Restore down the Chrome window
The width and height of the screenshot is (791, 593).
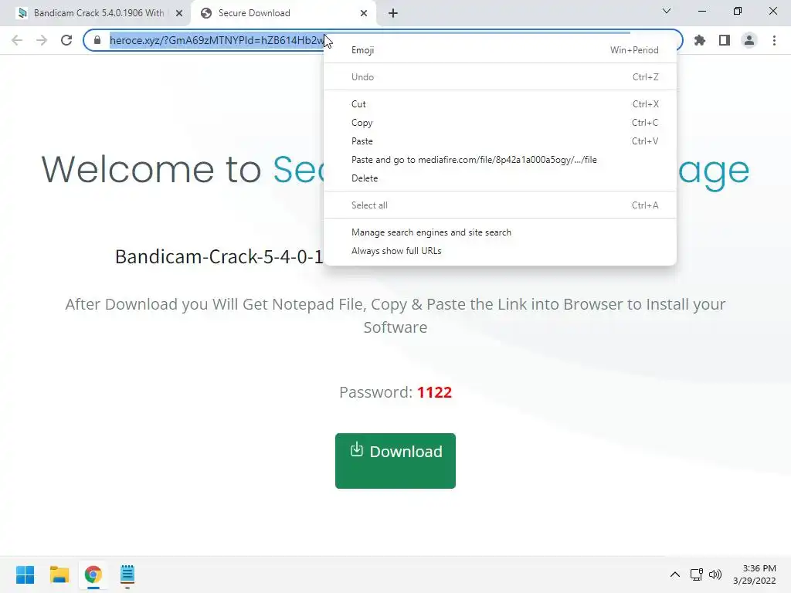pyautogui.click(x=738, y=11)
